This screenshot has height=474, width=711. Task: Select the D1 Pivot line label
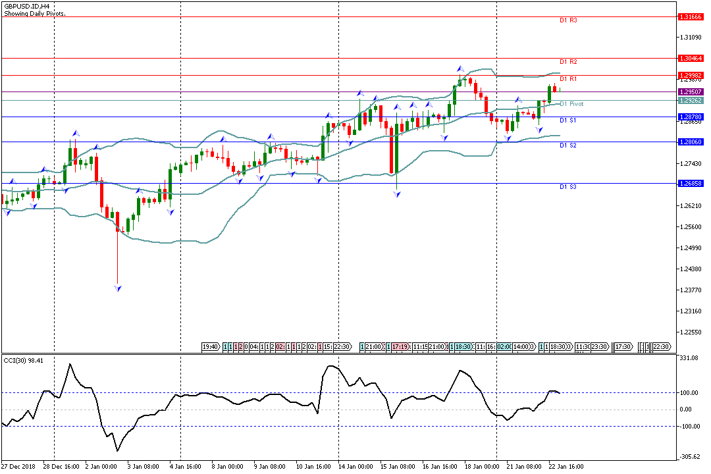(x=571, y=104)
